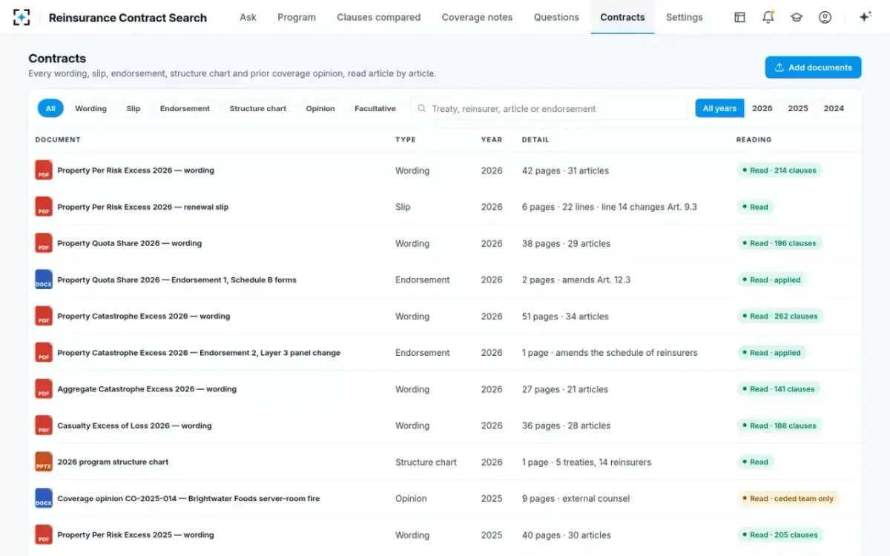This screenshot has width=890, height=556.
Task: Select the Contracts tab
Action: click(x=622, y=17)
